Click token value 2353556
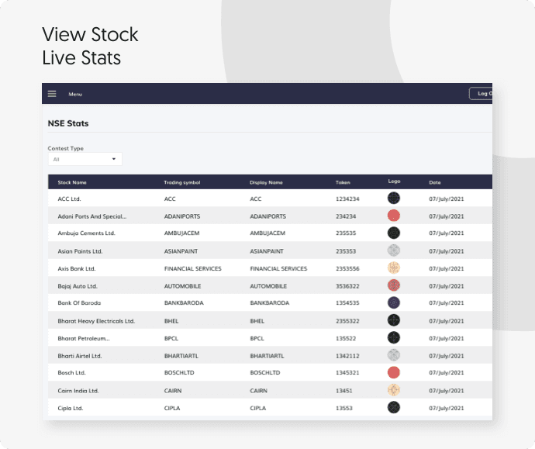The height and width of the screenshot is (449, 535). click(x=347, y=269)
